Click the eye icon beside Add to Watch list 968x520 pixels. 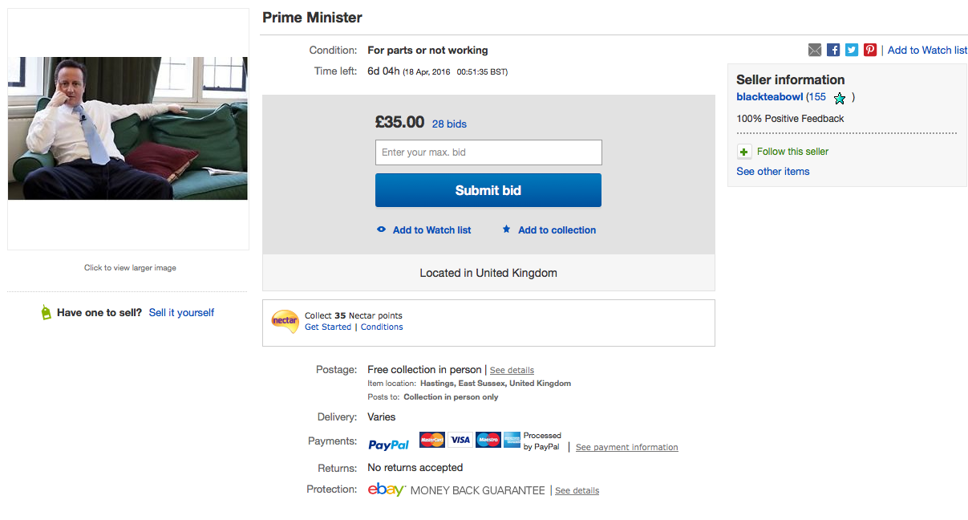(382, 230)
